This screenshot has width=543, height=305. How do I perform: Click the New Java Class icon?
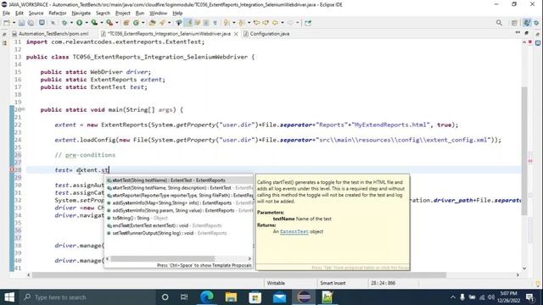pos(136,23)
